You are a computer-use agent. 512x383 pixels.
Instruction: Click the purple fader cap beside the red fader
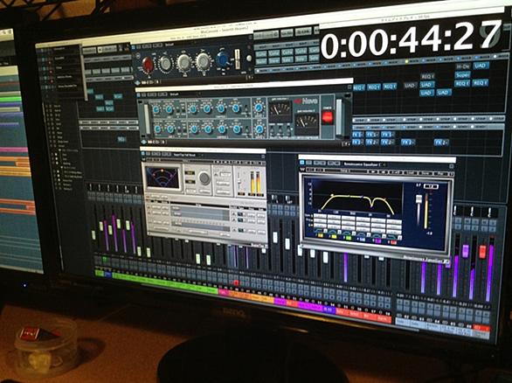pyautogui.click(x=466, y=251)
